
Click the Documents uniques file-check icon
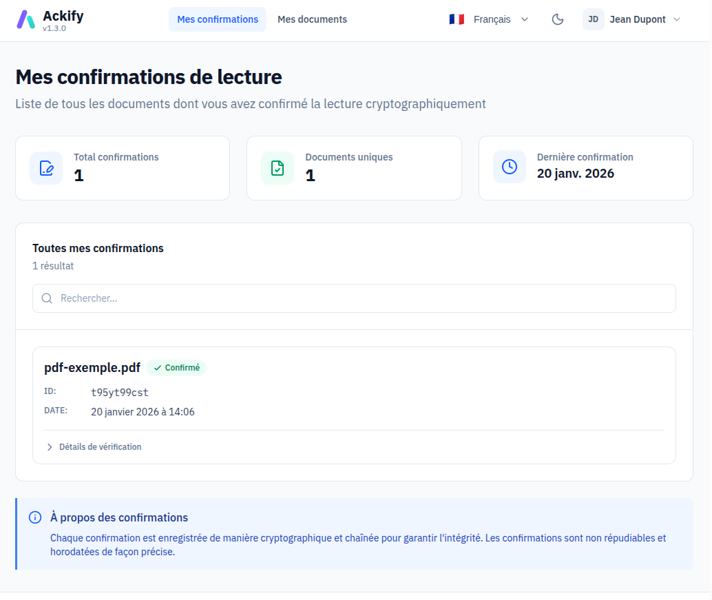point(278,167)
